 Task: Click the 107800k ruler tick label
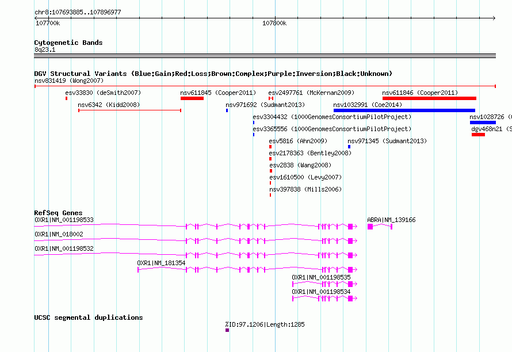pos(274,23)
